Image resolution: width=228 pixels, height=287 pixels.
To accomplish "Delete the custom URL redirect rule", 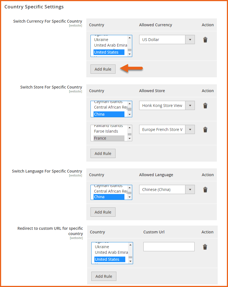I will (205, 247).
